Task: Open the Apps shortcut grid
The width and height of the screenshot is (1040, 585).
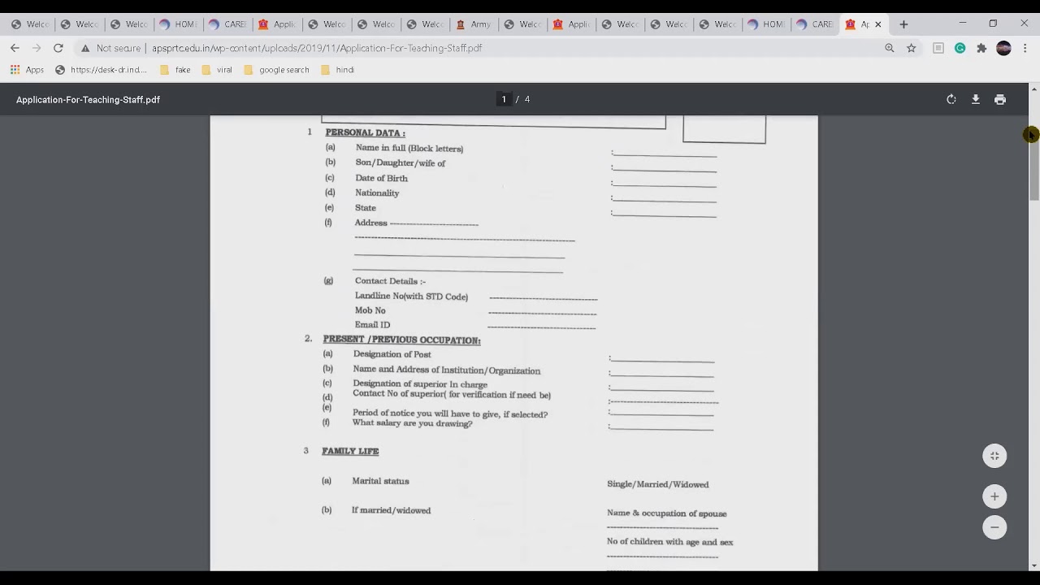Action: point(27,70)
